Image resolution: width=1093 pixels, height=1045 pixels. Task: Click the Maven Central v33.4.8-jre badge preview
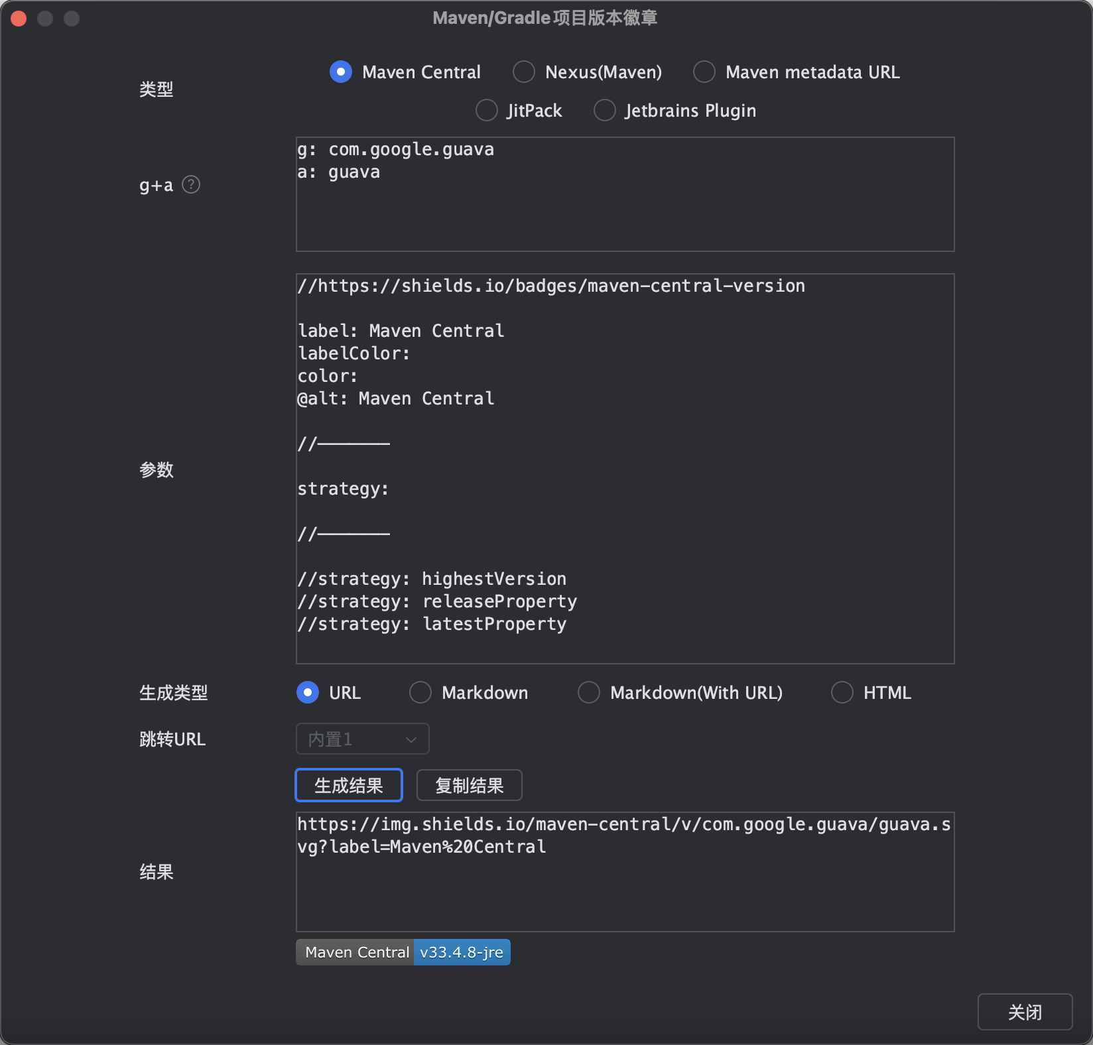point(402,952)
